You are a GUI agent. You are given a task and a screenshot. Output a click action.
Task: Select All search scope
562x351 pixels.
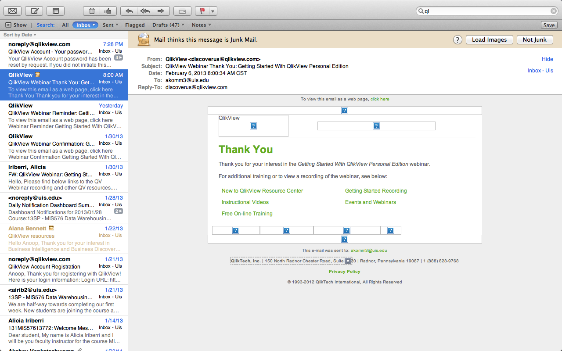pyautogui.click(x=65, y=25)
